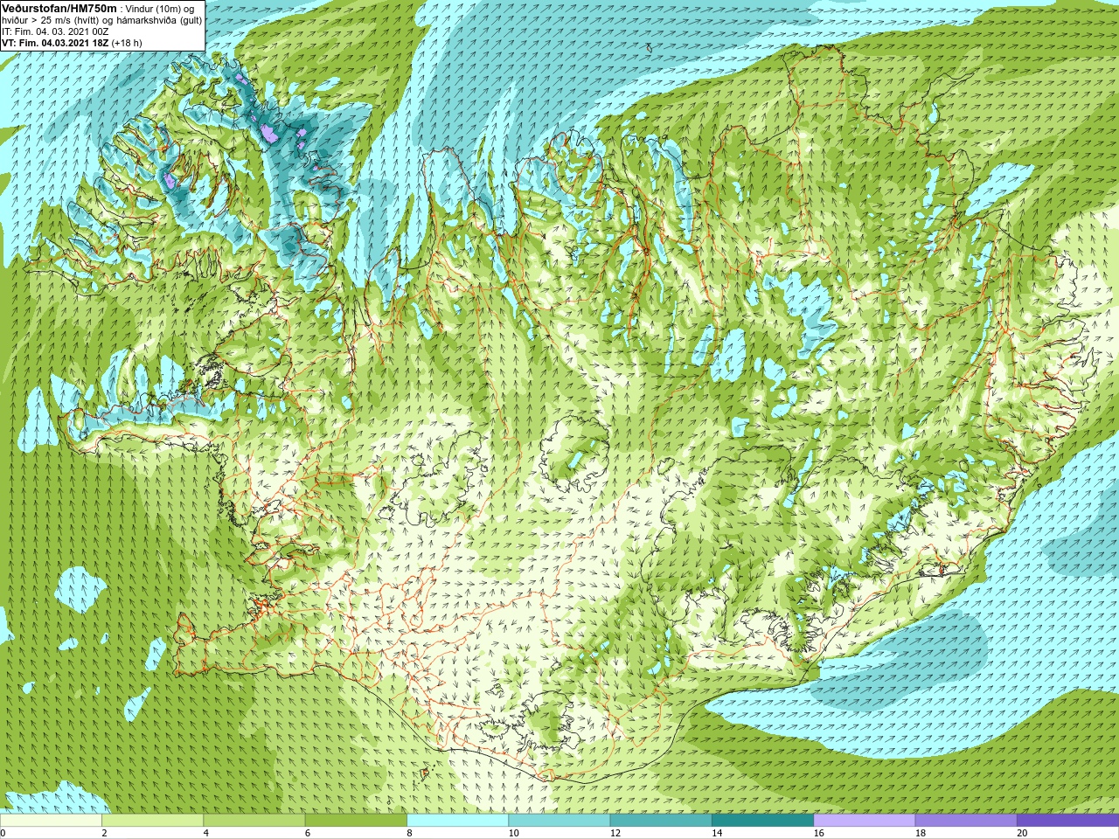
Task: Select the 'Vindur (10m) og' label
Action: point(159,9)
